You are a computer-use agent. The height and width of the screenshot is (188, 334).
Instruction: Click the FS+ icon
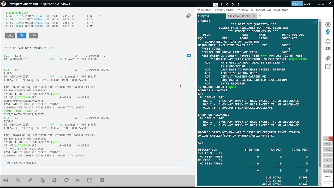point(102,180)
